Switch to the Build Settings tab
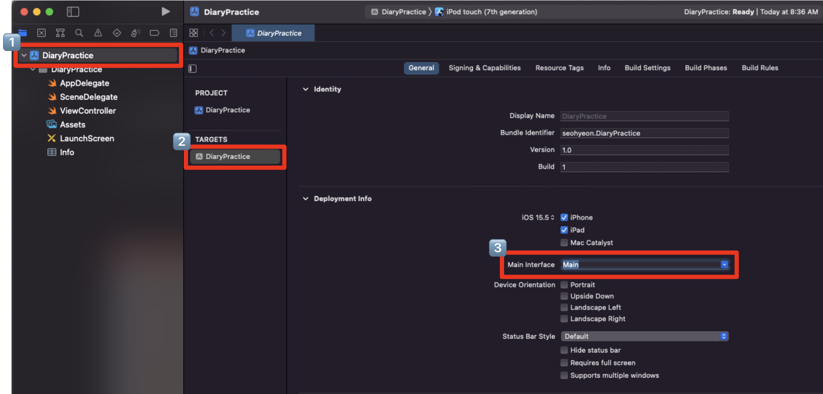This screenshot has height=394, width=823. pos(647,68)
